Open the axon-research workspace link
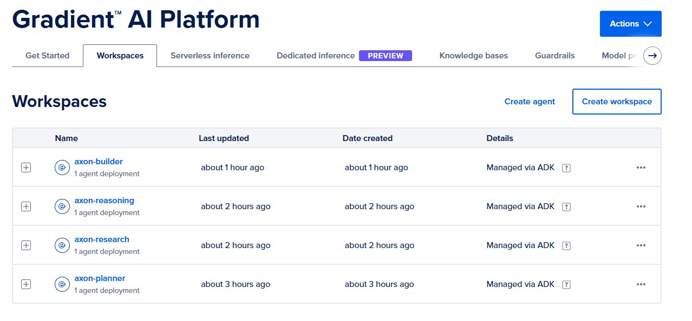Viewport: 692px width, 321px height. coord(102,239)
